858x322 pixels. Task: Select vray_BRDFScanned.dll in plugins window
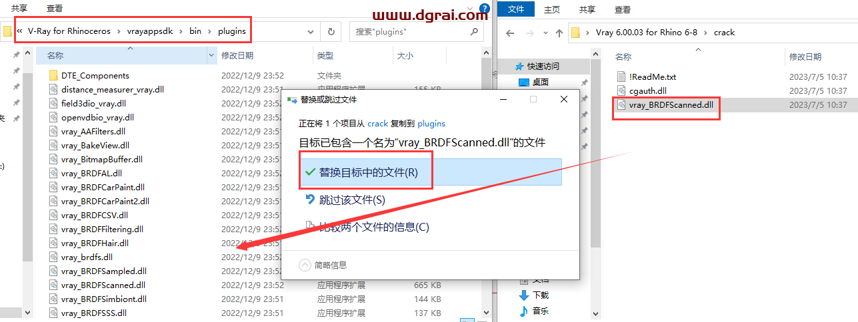point(103,285)
